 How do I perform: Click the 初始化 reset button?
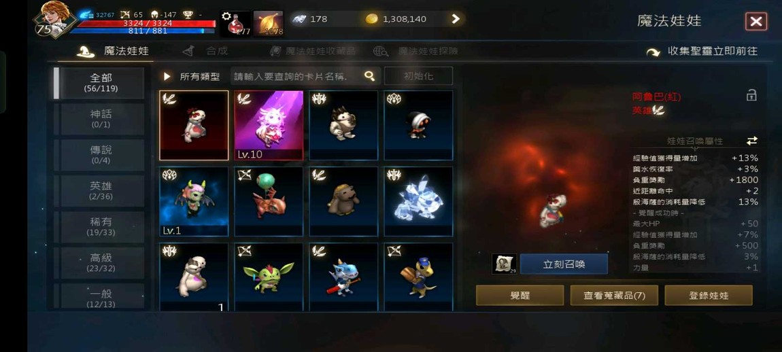[418, 76]
